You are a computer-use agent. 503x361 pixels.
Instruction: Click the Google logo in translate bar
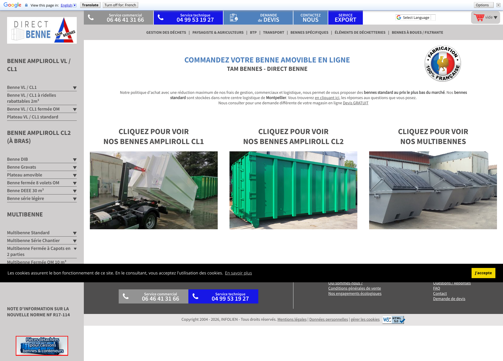coord(12,5)
